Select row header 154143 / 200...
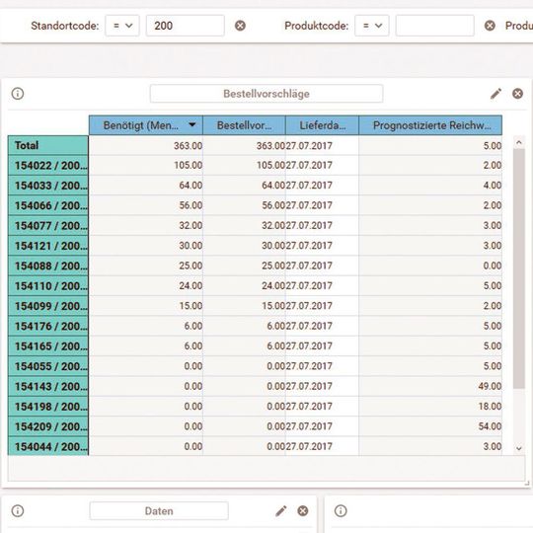 pos(48,386)
